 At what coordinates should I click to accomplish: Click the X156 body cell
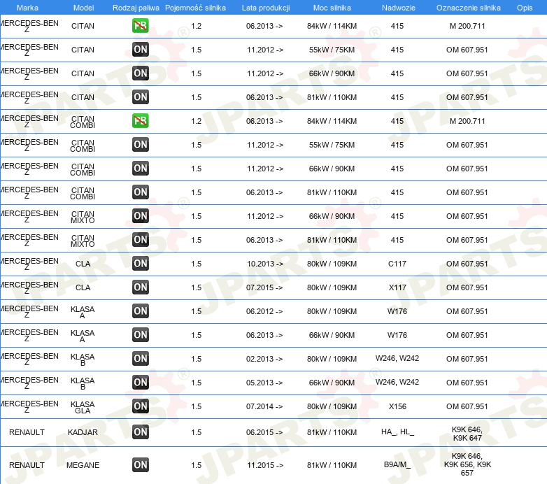tap(397, 406)
